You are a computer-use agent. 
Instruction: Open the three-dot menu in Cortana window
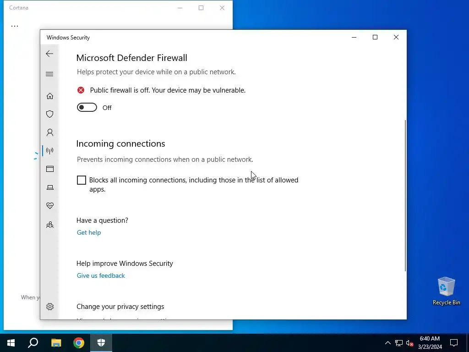(x=14, y=26)
